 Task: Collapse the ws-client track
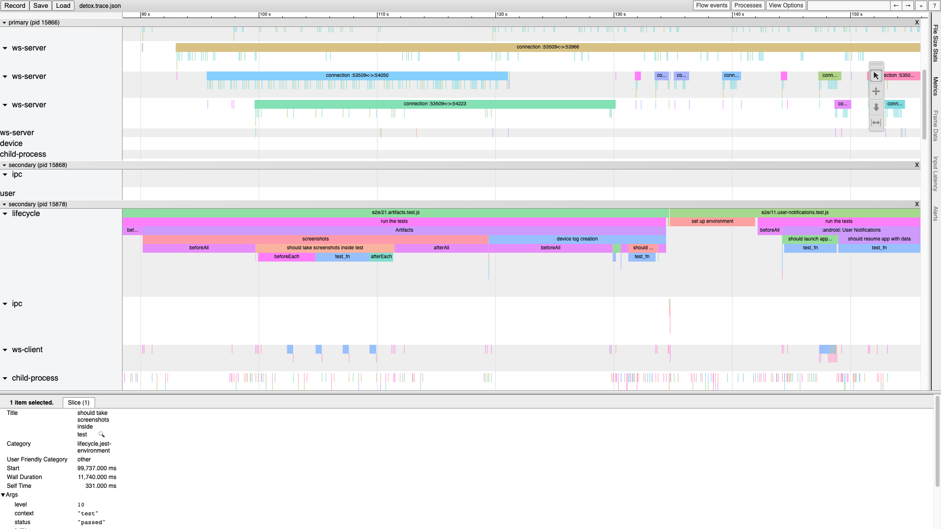pos(5,350)
